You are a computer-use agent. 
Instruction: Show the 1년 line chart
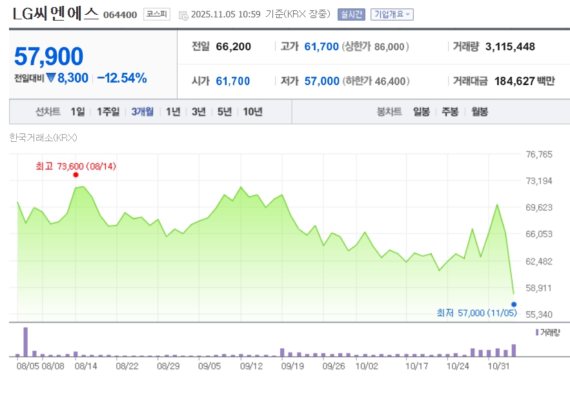pos(173,112)
